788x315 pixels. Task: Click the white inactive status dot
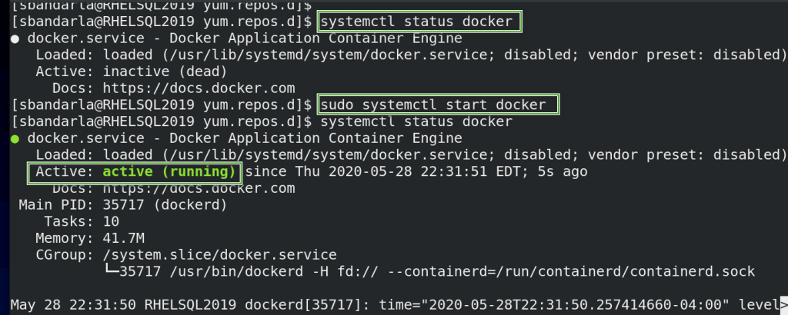pos(16,38)
